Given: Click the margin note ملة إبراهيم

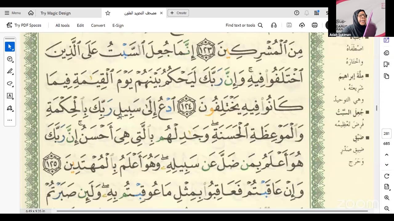Looking at the screenshot, I should pos(351,77).
